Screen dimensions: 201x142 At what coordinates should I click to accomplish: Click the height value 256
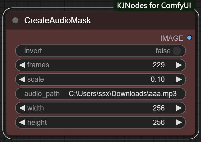pyautogui.click(x=159, y=122)
